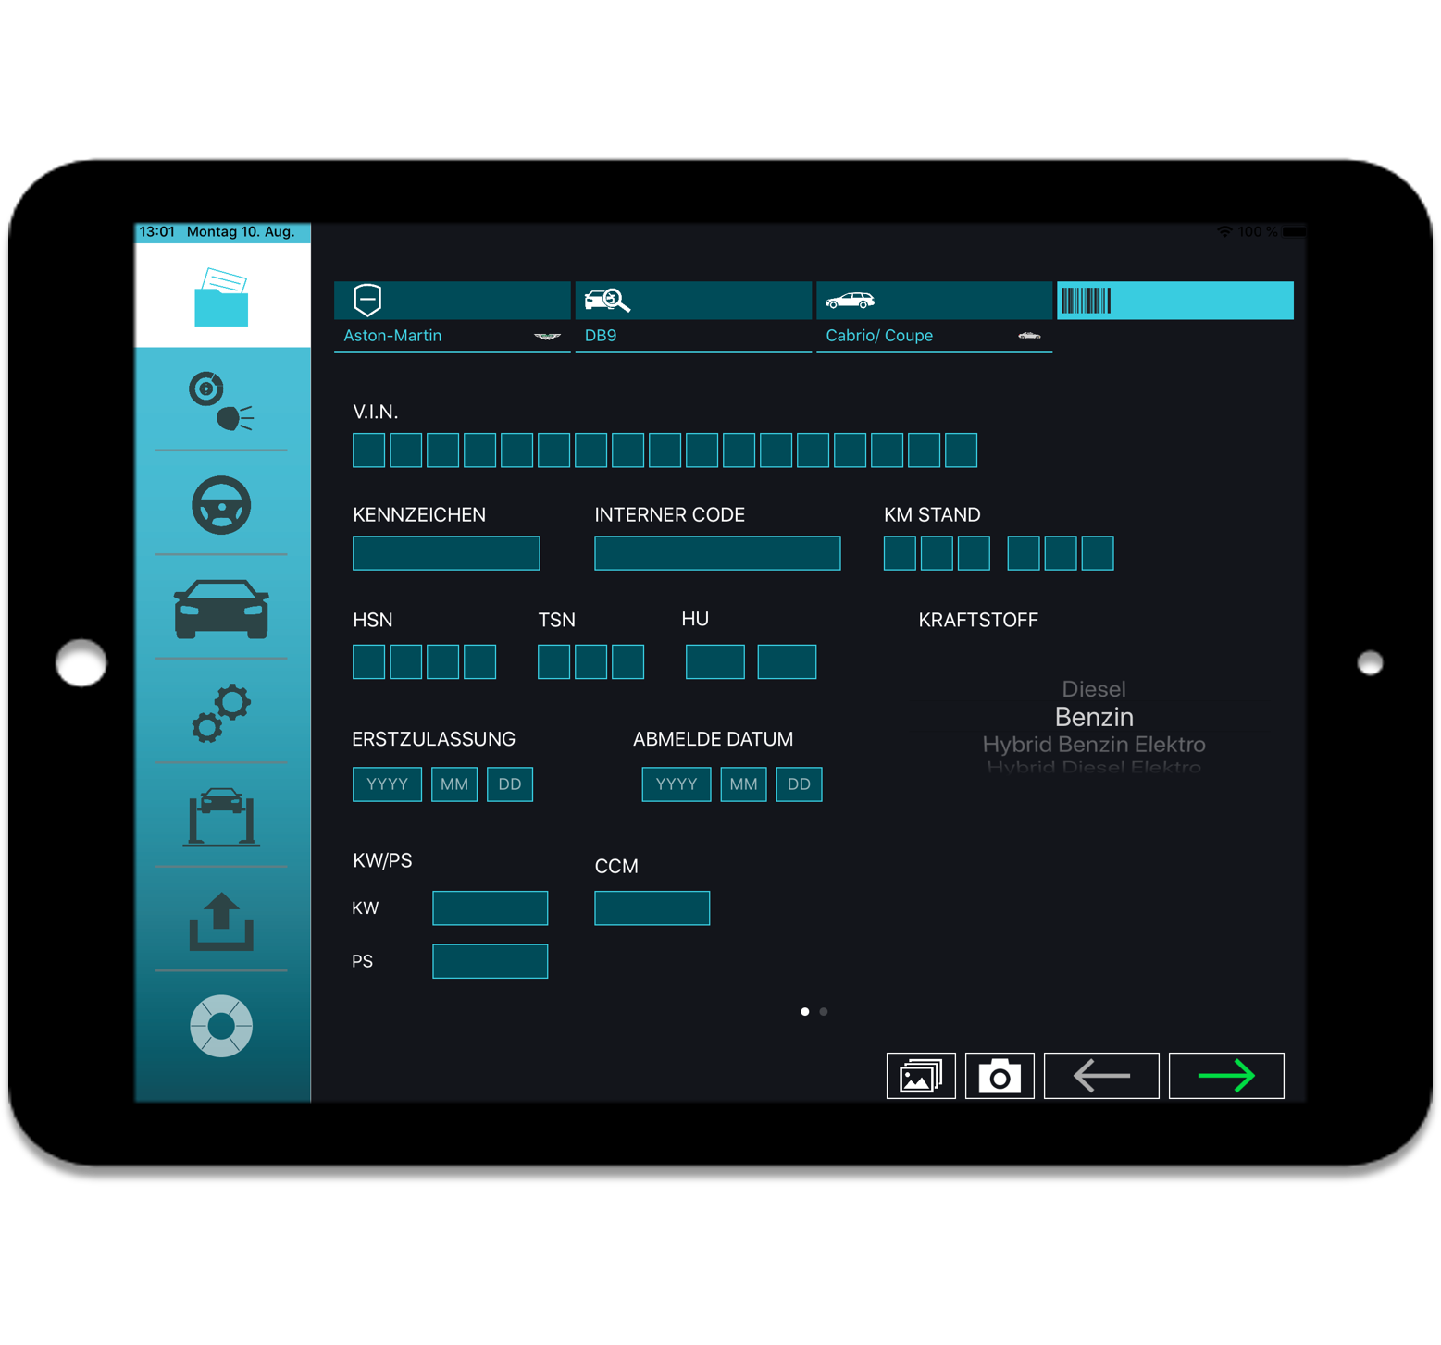1441x1345 pixels.
Task: Open the camera to take a photo
Action: [1000, 1075]
